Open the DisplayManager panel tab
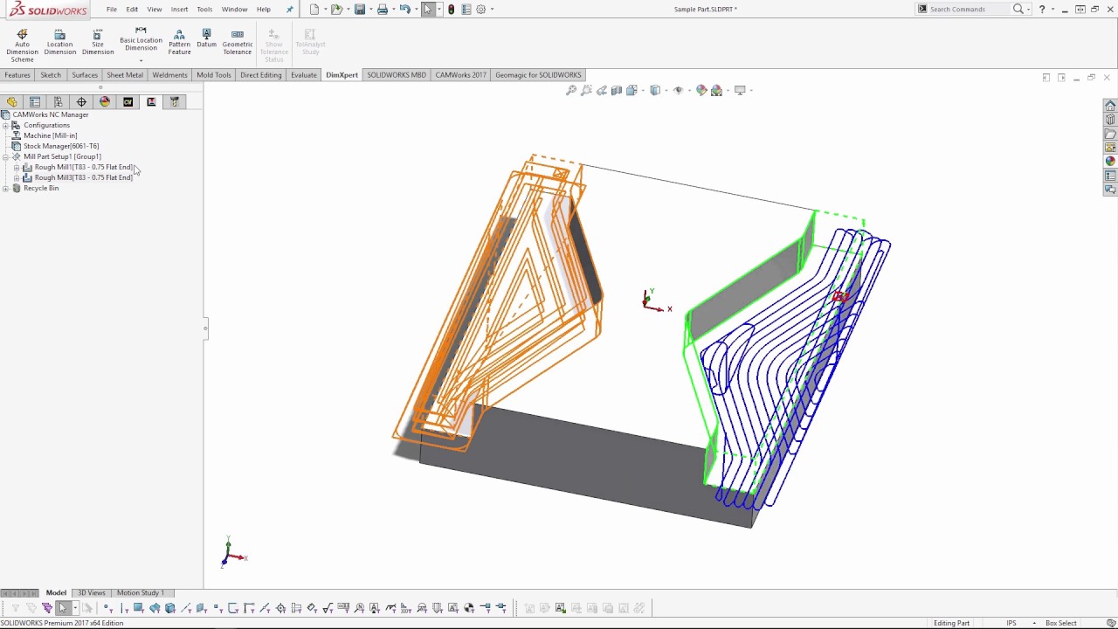Viewport: 1118px width, 629px height. 105,101
